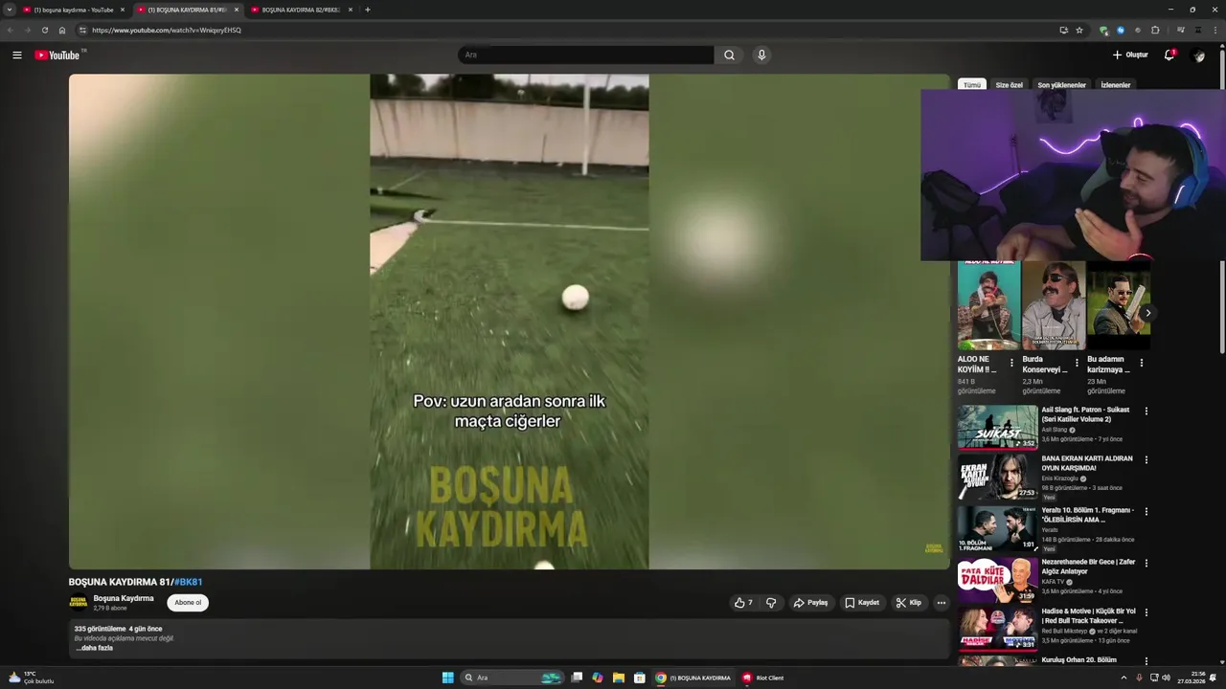Close the 'boşuna kaydırma - YouTube' tab

pos(123,10)
